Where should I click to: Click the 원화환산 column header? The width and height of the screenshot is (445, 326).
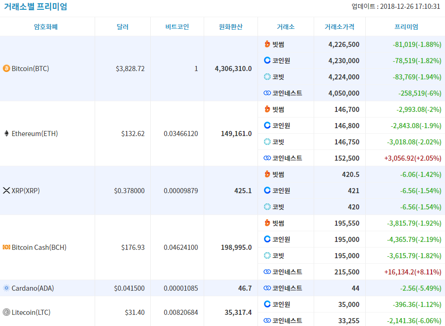231,26
